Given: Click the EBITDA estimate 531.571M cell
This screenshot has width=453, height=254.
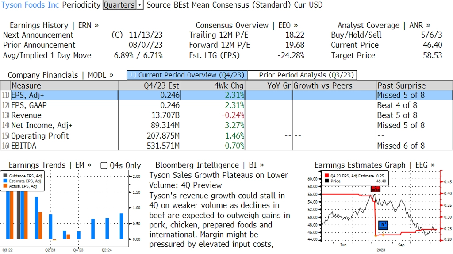Looking at the screenshot, I should 149,146.
